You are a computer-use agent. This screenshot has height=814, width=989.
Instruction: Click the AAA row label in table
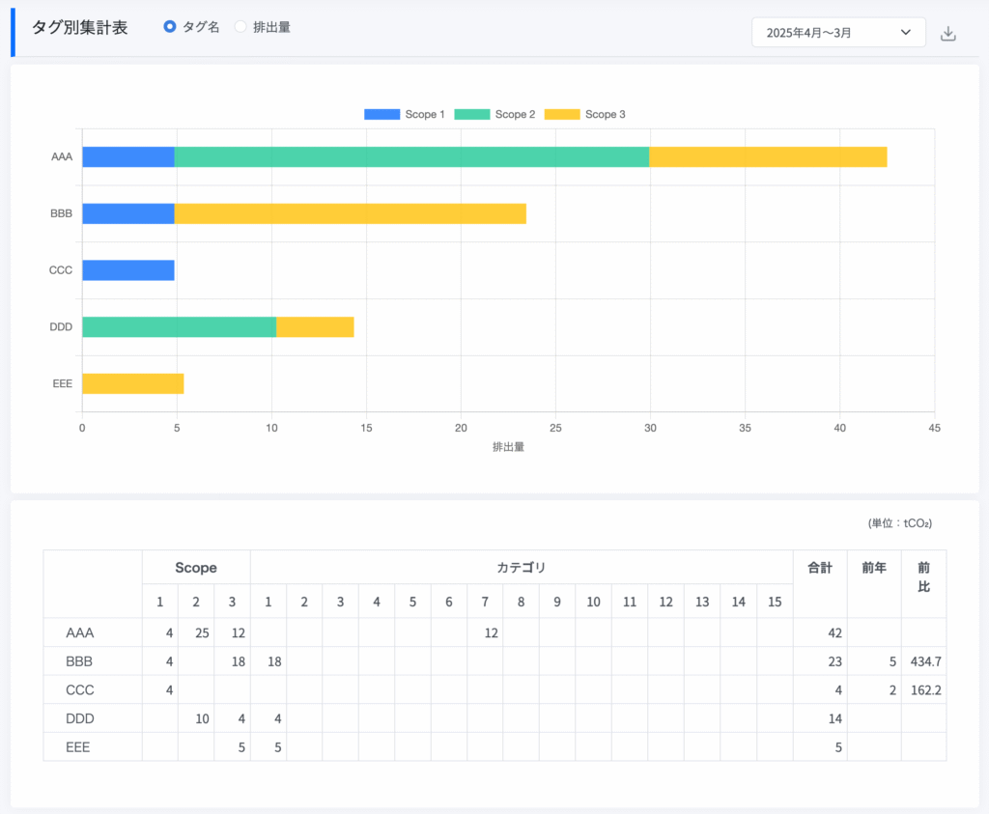click(x=79, y=633)
